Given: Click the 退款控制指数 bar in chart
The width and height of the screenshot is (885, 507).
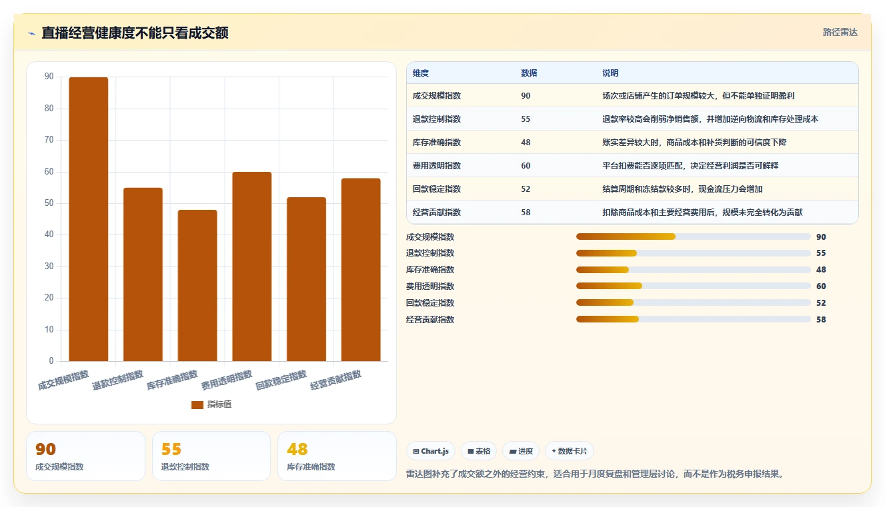Looking at the screenshot, I should click(x=143, y=274).
